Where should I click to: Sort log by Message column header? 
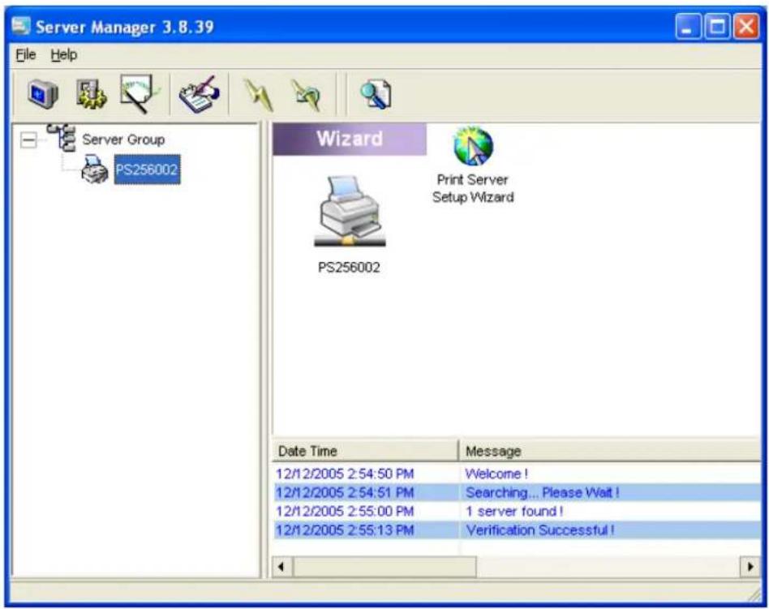coord(610,451)
